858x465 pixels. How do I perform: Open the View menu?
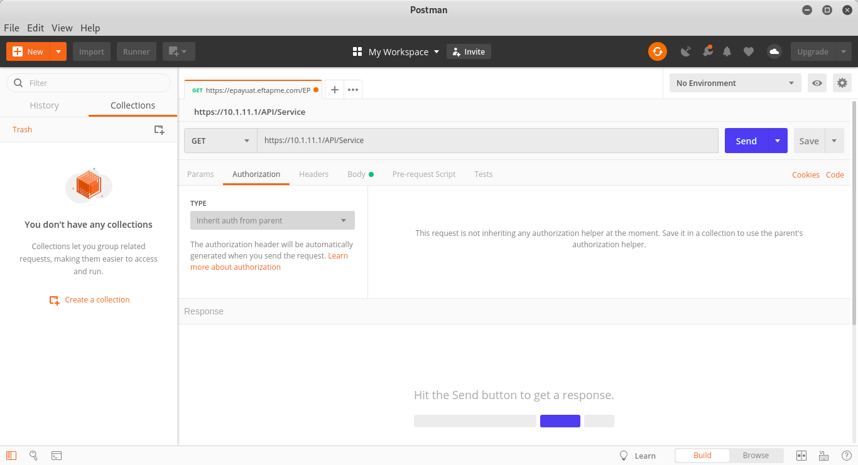pos(62,28)
